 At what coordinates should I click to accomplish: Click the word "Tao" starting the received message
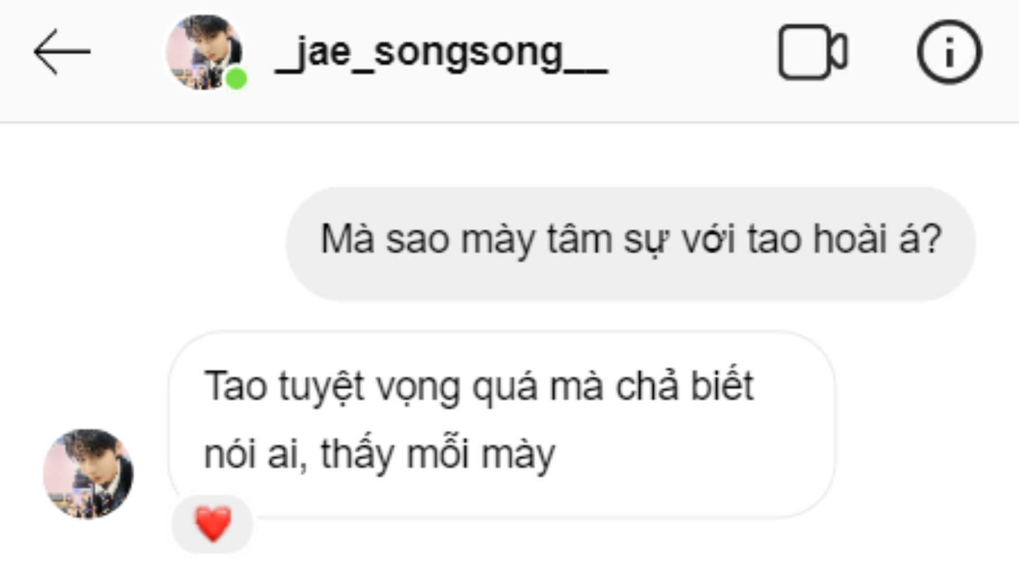click(x=235, y=386)
